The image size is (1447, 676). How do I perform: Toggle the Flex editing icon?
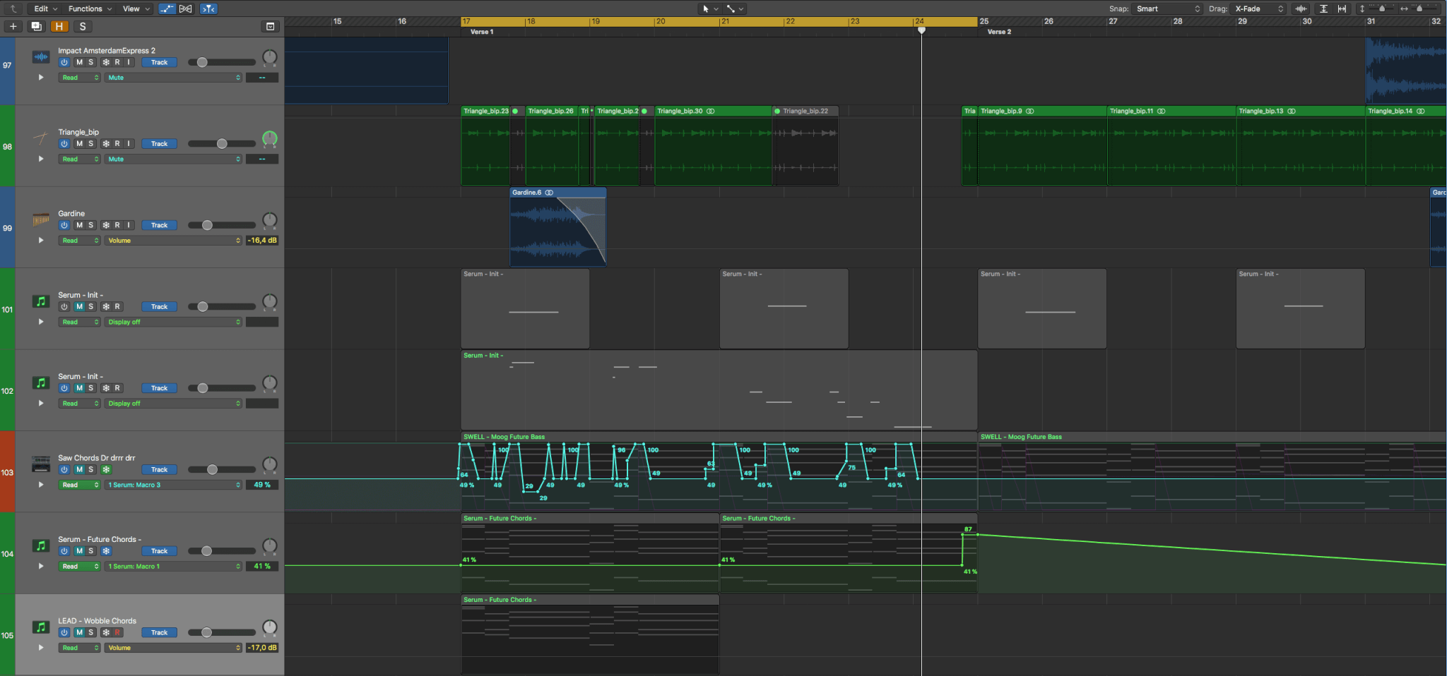186,8
